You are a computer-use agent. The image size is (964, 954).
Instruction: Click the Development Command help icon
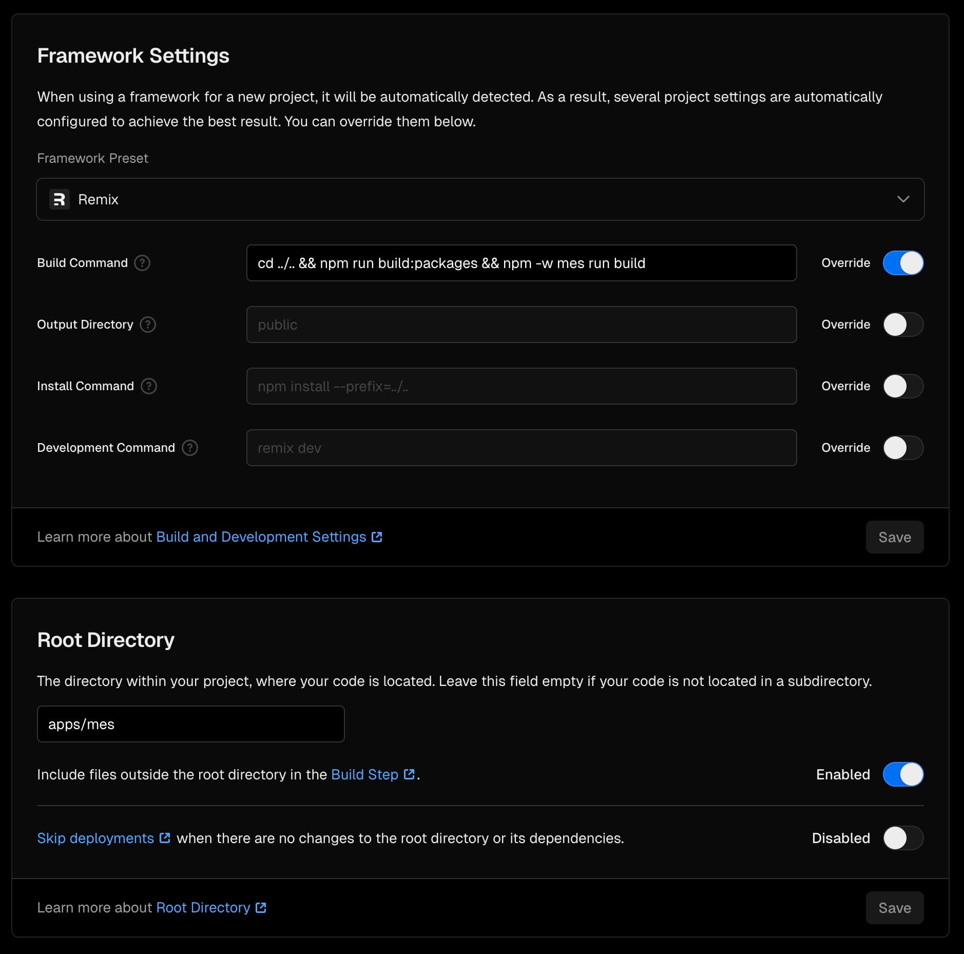[190, 448]
